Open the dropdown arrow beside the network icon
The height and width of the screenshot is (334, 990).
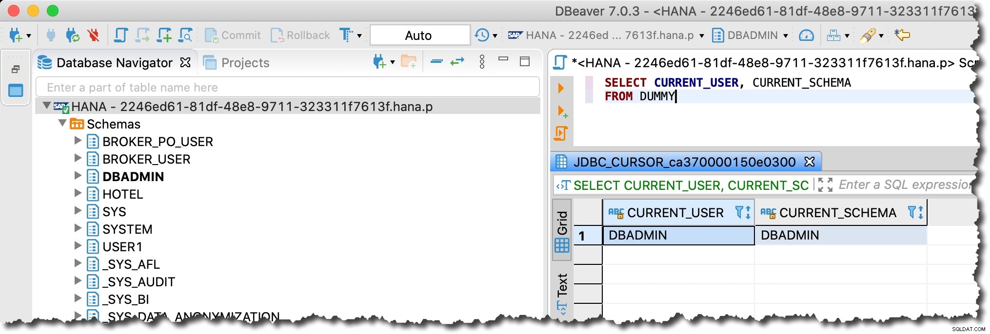click(x=847, y=36)
